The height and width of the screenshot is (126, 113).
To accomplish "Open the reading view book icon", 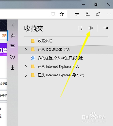I will pyautogui.click(x=53, y=14).
